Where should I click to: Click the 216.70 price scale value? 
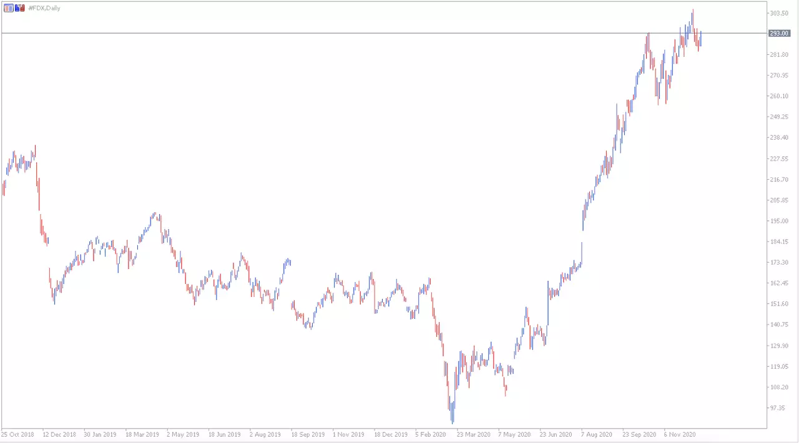[x=778, y=180]
